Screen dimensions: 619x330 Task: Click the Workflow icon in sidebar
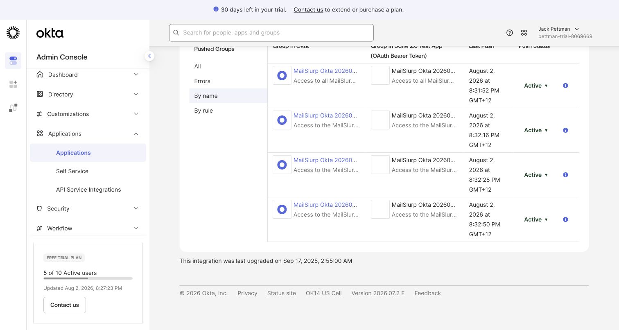pos(39,228)
